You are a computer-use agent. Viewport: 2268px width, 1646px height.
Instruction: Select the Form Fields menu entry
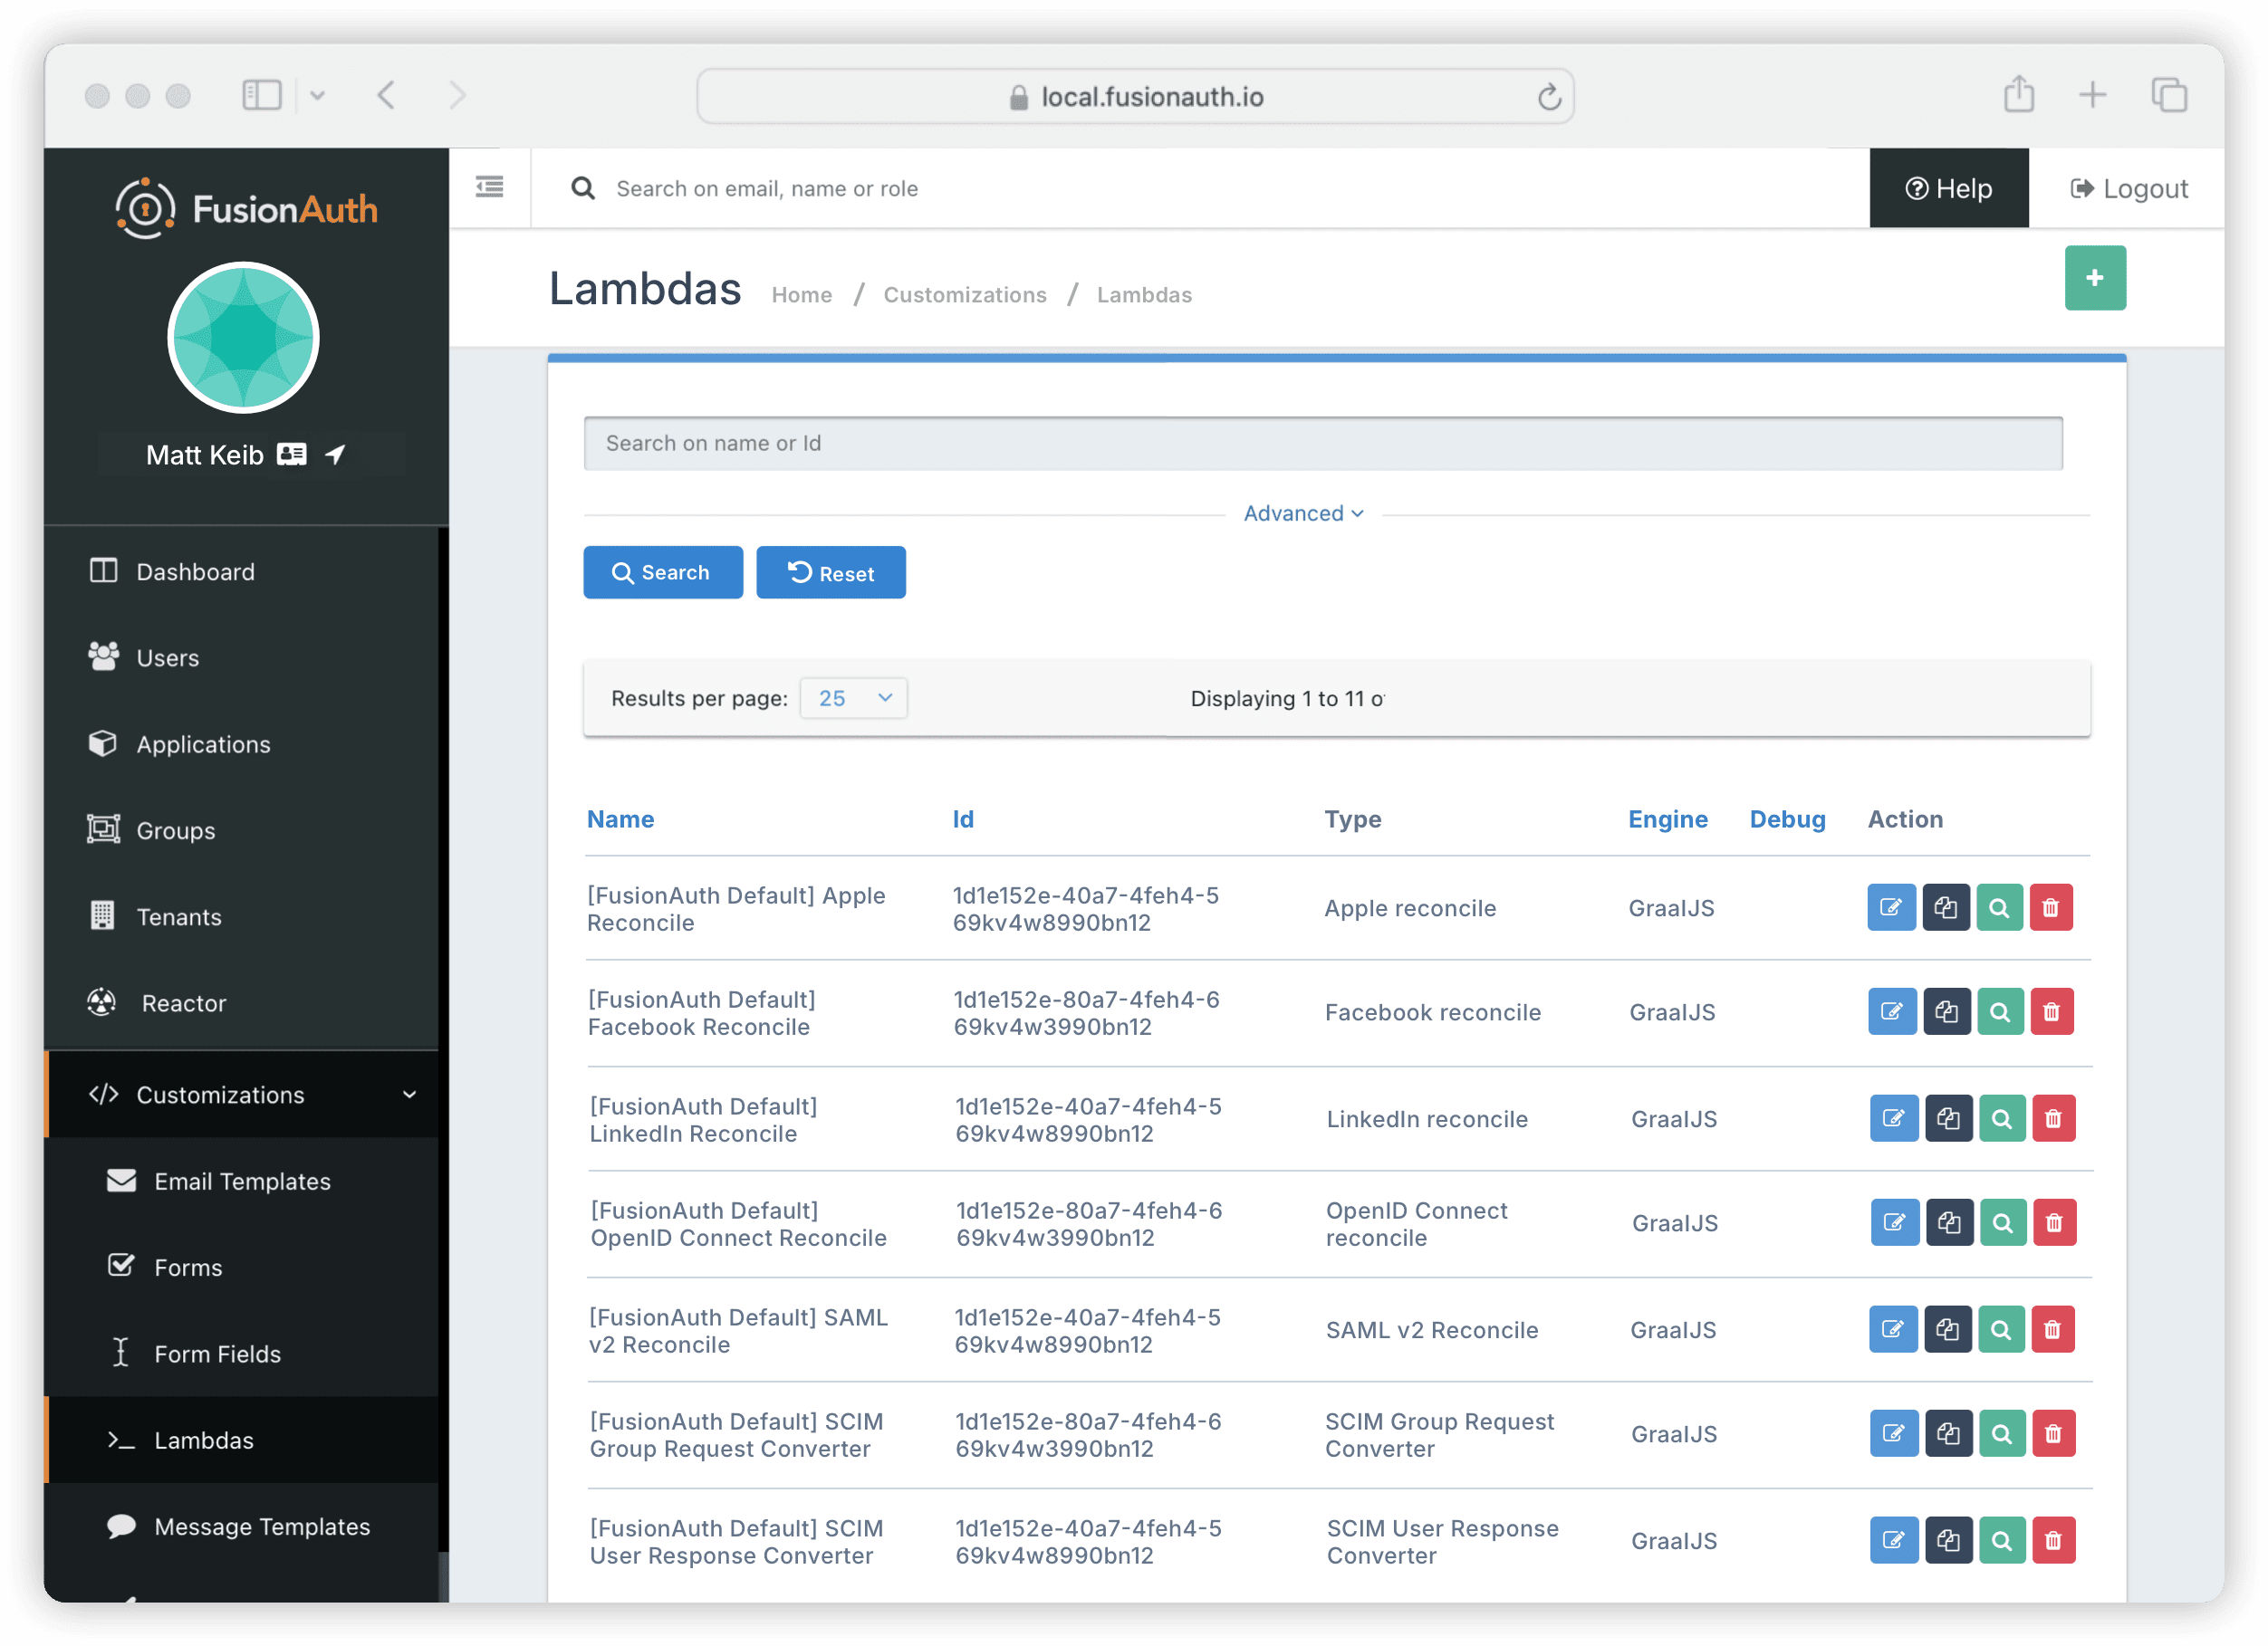click(217, 1354)
